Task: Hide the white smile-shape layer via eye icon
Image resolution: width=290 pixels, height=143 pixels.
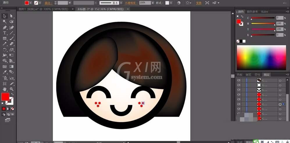Action: (x=239, y=90)
